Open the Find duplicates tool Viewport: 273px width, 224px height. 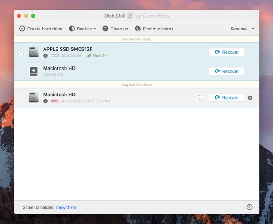coord(154,29)
